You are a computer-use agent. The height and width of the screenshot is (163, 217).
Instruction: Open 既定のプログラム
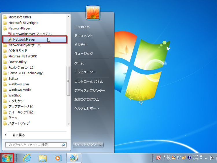coord(87,99)
